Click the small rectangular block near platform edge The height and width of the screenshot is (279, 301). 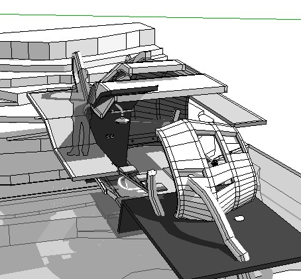click(127, 170)
